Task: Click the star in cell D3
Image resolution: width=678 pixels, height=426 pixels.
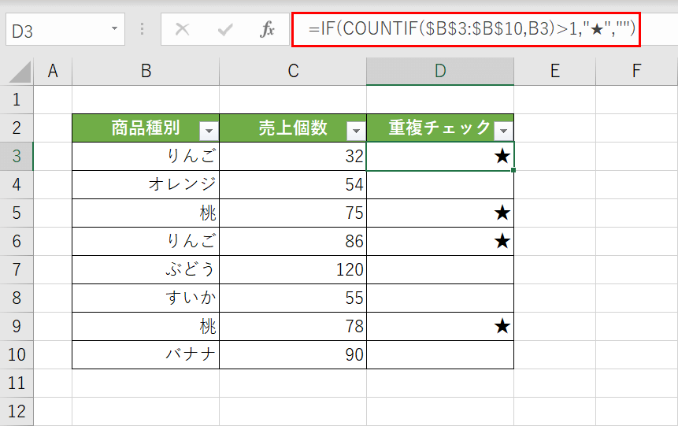Action: point(502,156)
